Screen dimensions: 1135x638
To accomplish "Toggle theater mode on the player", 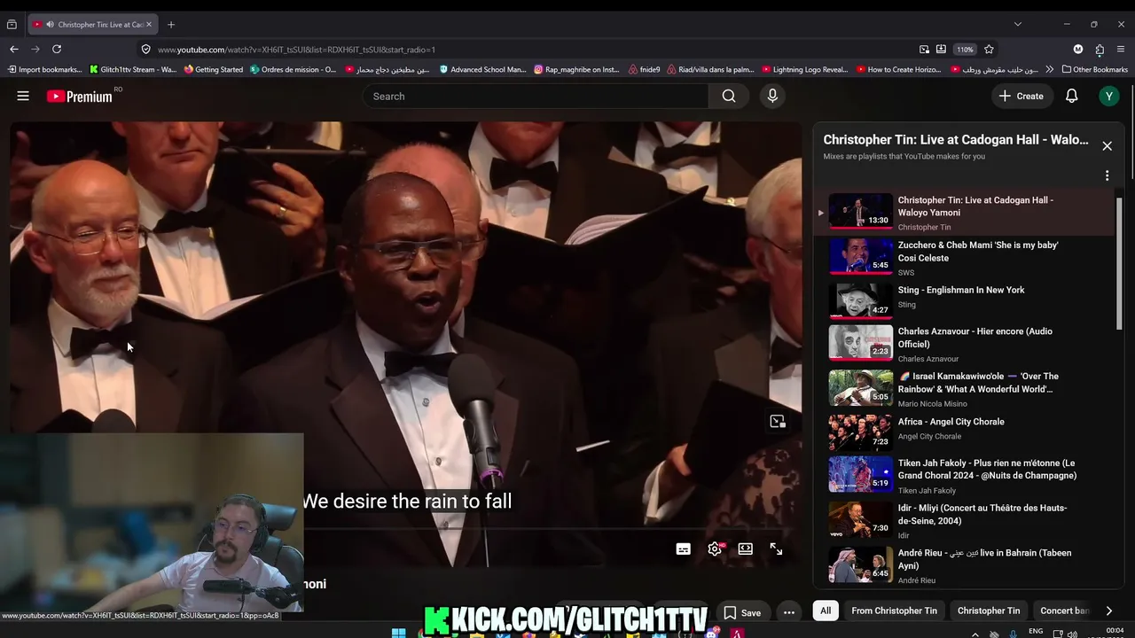I will [745, 549].
